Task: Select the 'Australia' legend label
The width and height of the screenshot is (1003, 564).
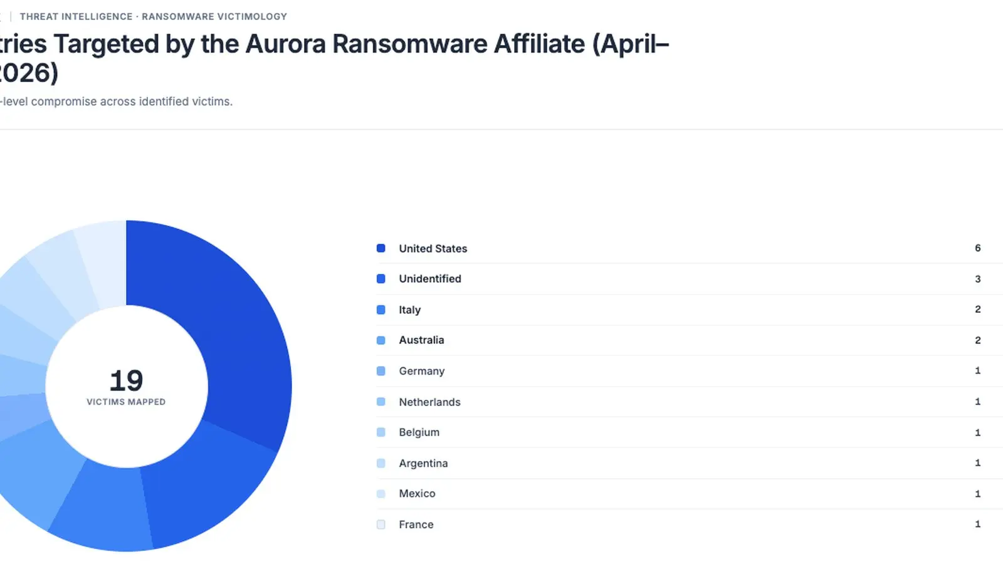Action: tap(421, 340)
